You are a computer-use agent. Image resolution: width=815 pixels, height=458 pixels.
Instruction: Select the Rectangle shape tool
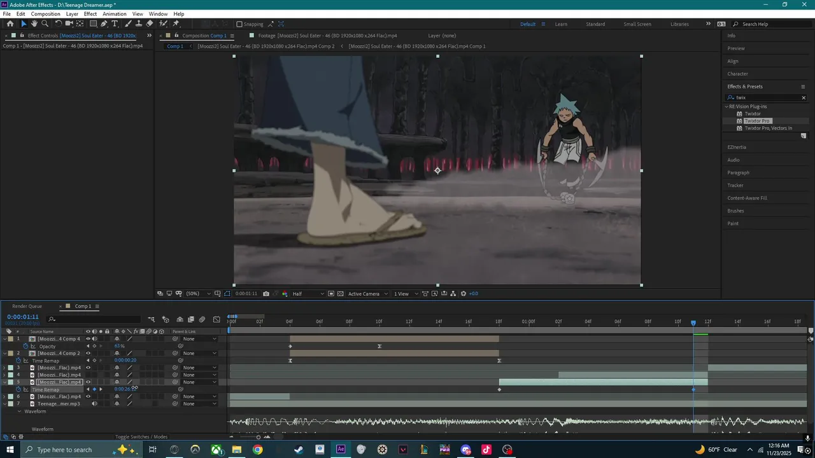click(93, 24)
